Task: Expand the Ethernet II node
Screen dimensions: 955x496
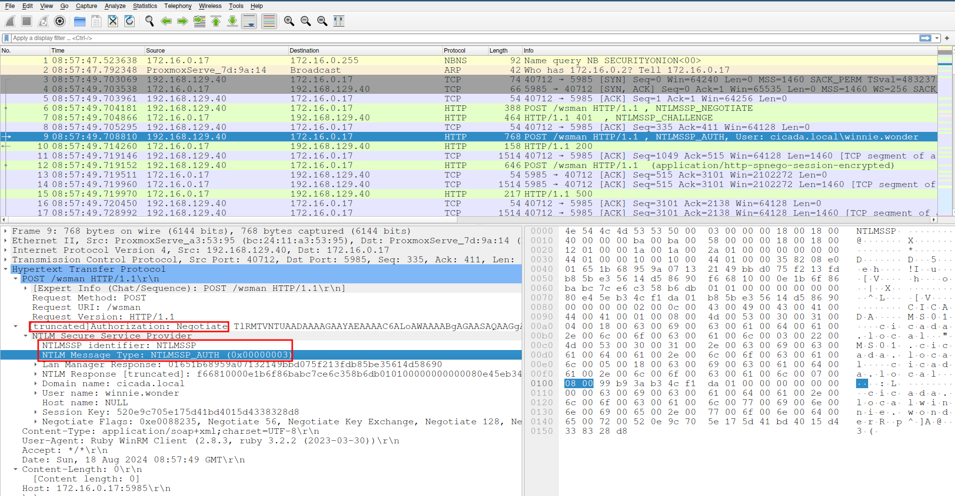Action: (x=6, y=241)
